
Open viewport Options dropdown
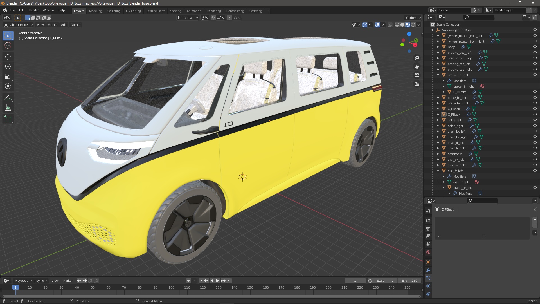[x=413, y=18]
